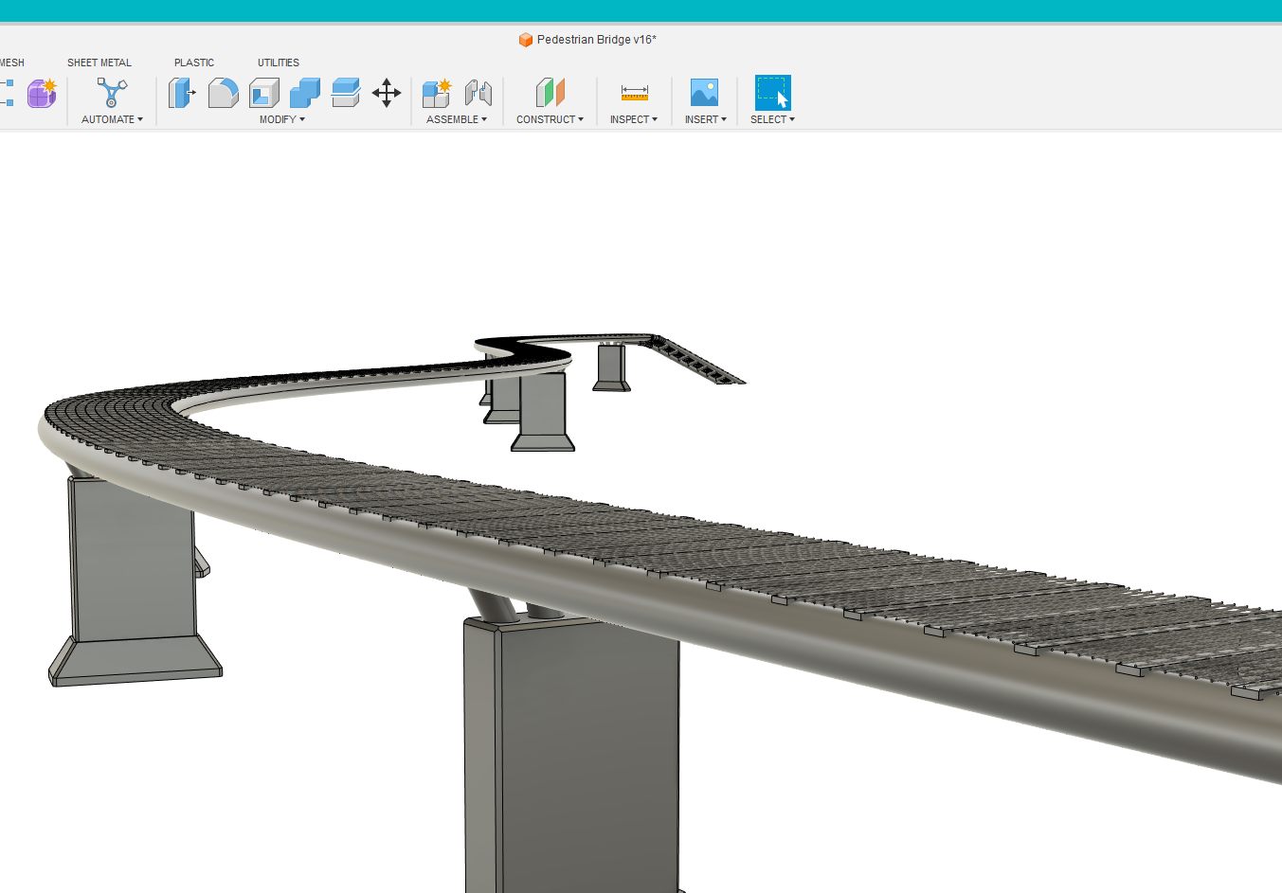Switch to the SHEET METAL tab
1282x893 pixels.
tap(99, 63)
